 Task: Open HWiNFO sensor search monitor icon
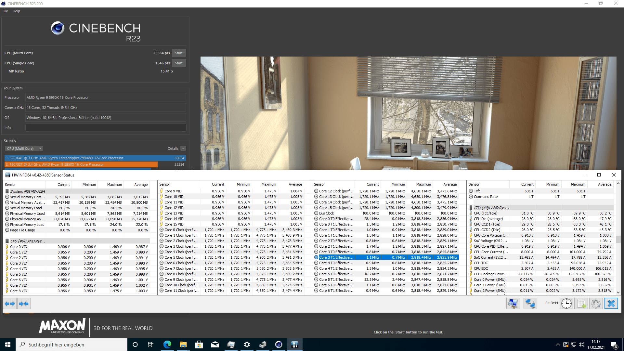click(x=513, y=304)
